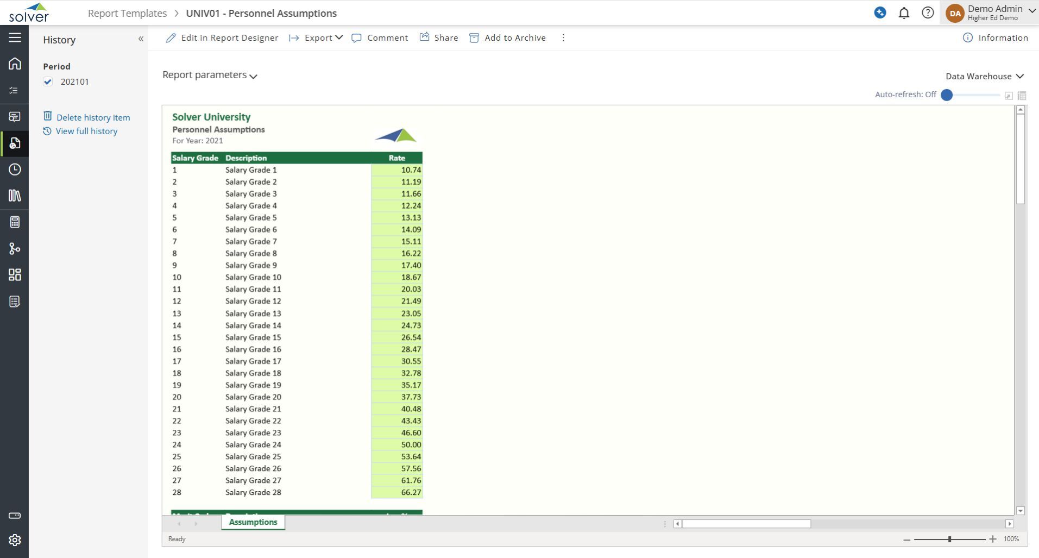Image resolution: width=1039 pixels, height=558 pixels.
Task: Uncheck the 202101 period checkbox
Action: click(x=48, y=81)
